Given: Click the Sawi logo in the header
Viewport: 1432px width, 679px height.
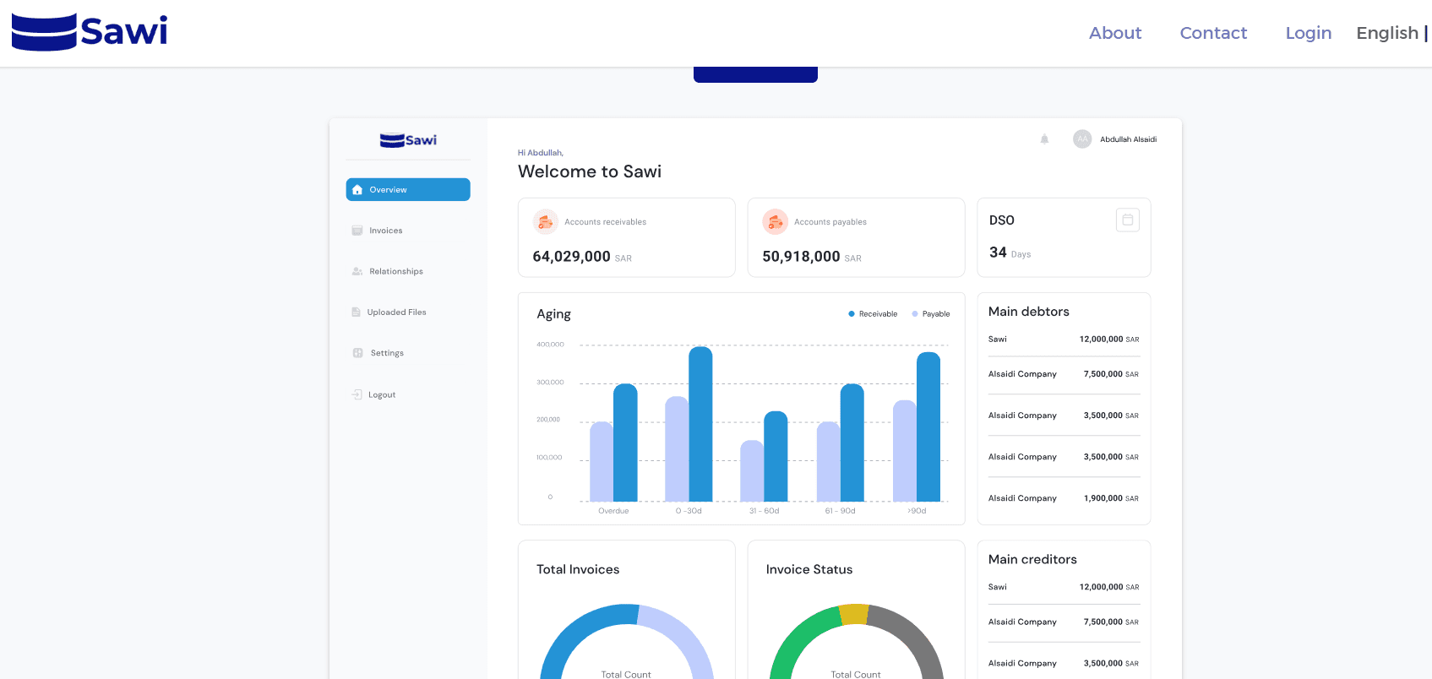Looking at the screenshot, I should point(90,32).
